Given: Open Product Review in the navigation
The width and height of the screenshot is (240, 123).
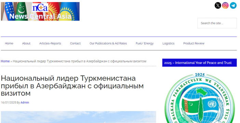Looking at the screenshot, I should tap(194, 43).
